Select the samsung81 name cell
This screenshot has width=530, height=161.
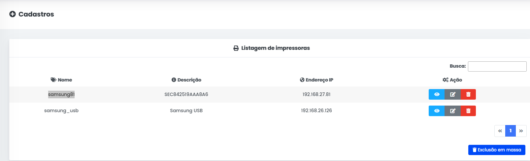point(61,94)
